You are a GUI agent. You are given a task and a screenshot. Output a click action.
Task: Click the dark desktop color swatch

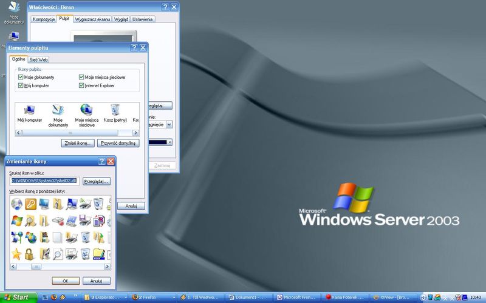point(158,142)
